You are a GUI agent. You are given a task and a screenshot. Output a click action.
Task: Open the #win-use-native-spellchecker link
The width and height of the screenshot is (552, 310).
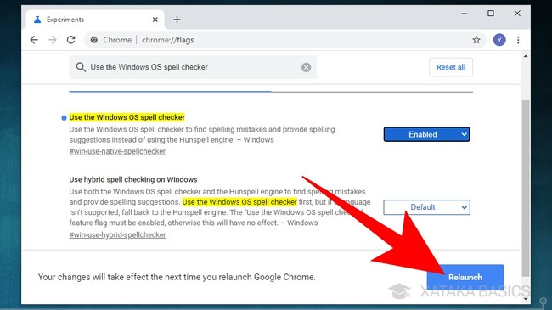[x=117, y=151]
